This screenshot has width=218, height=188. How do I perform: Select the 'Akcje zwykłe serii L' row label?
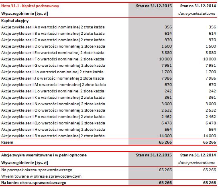(x=53, y=91)
